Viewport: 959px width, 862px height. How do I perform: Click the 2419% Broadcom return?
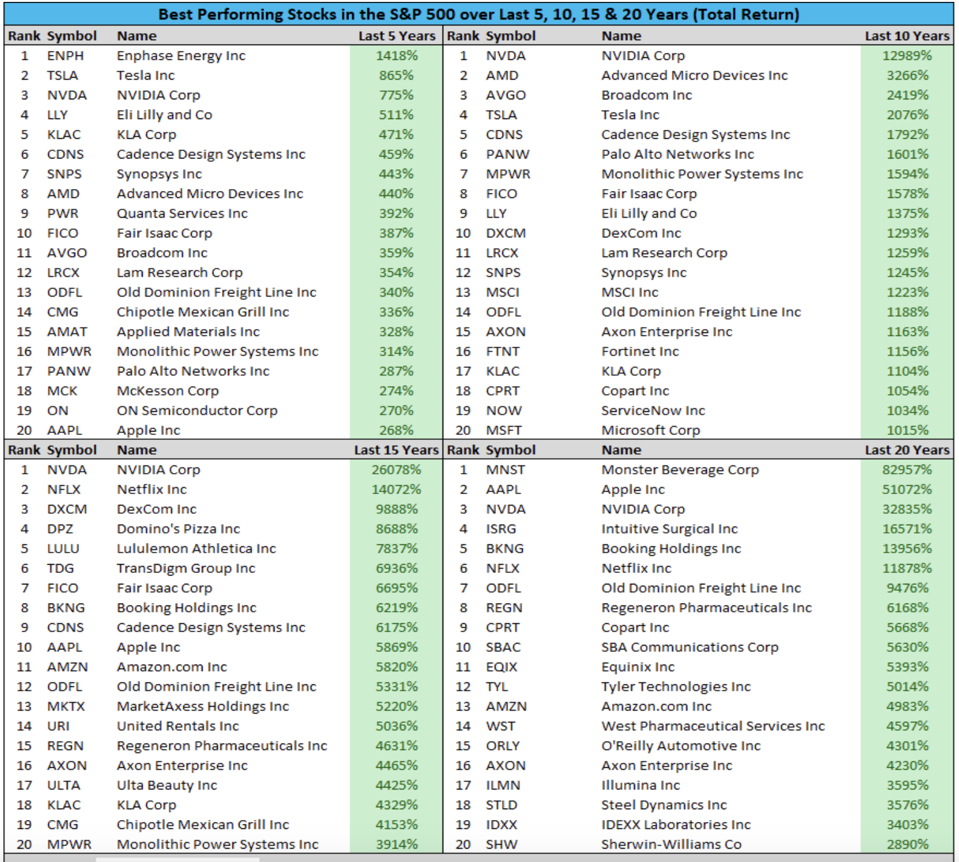[907, 95]
